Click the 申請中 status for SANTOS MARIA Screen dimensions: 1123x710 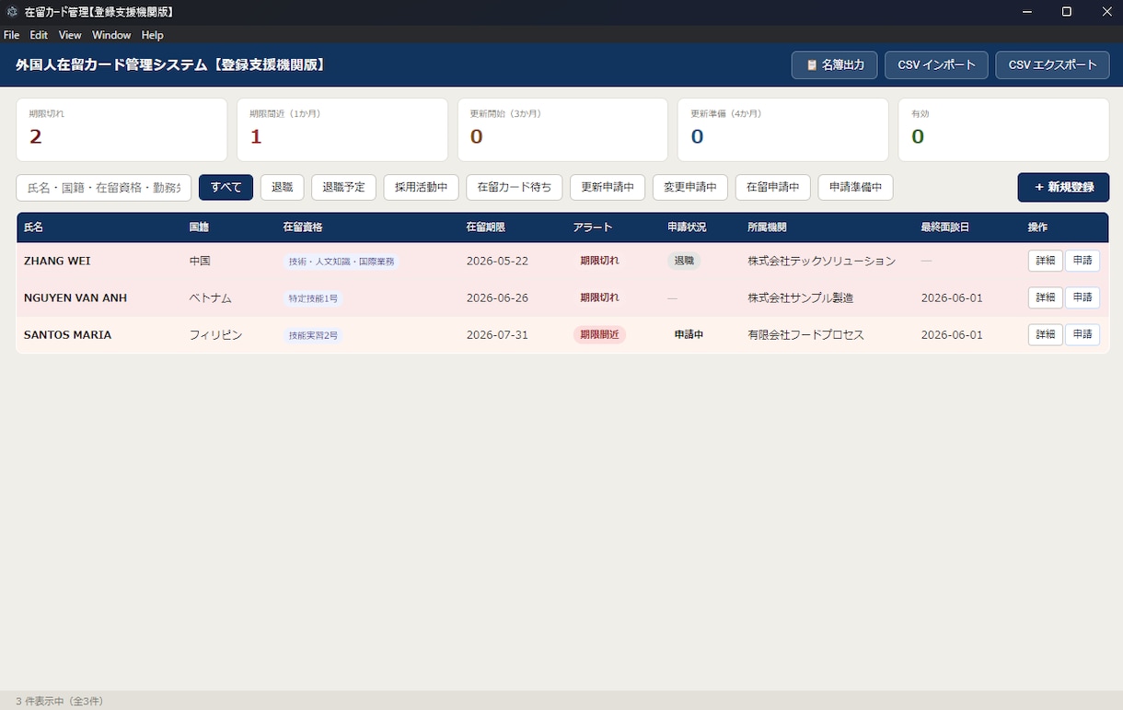689,334
